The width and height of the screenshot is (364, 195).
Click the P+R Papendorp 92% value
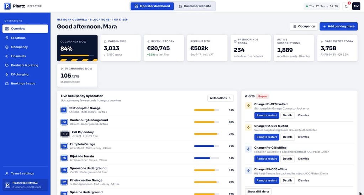click(x=231, y=134)
